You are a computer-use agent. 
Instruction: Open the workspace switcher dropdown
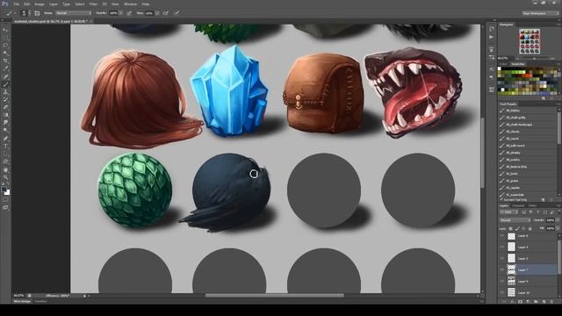[x=541, y=13]
